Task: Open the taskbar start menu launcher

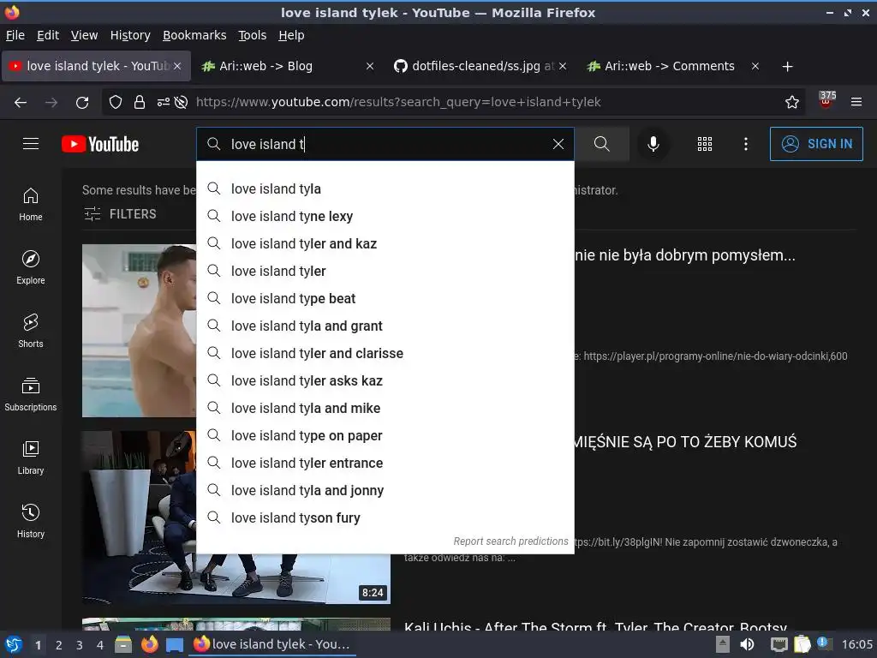Action: [x=14, y=644]
